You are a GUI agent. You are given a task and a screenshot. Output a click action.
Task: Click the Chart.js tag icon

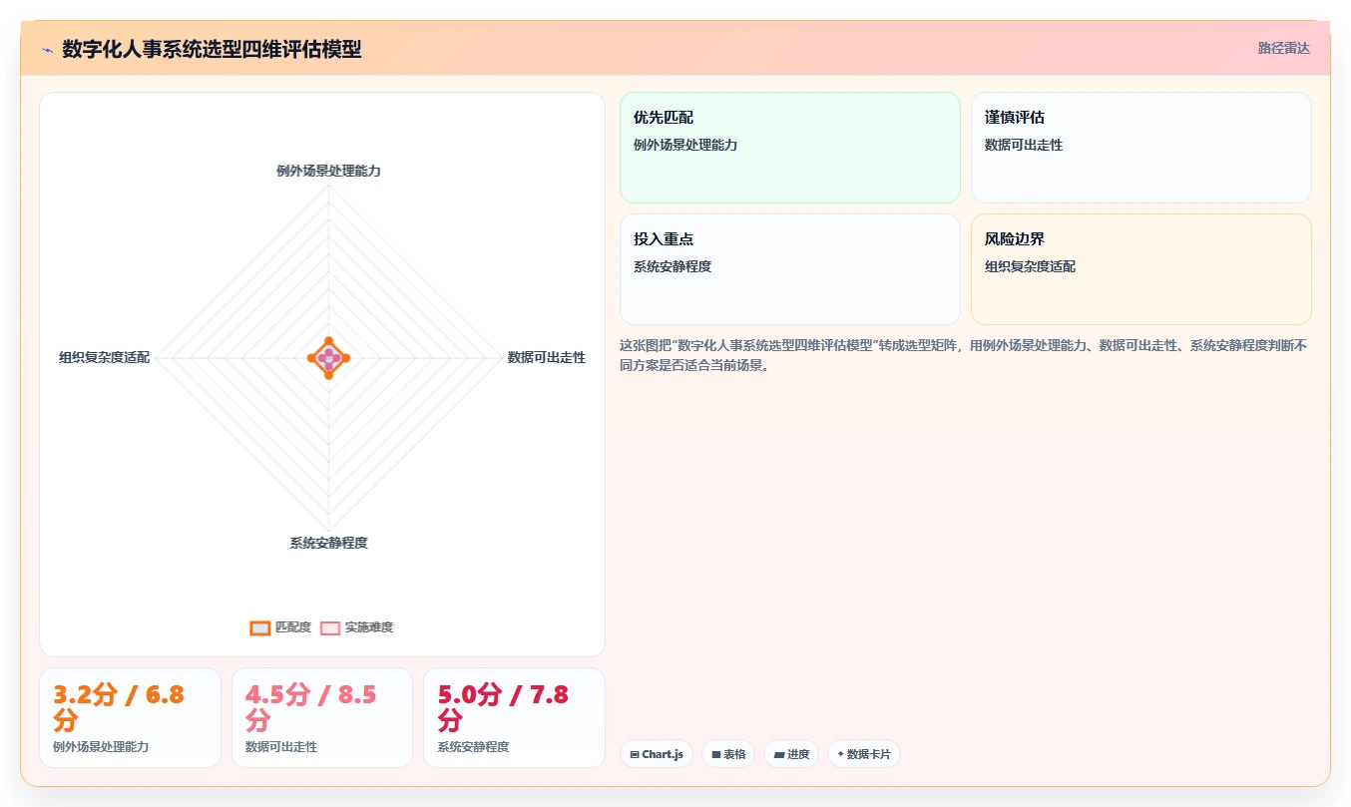(635, 755)
